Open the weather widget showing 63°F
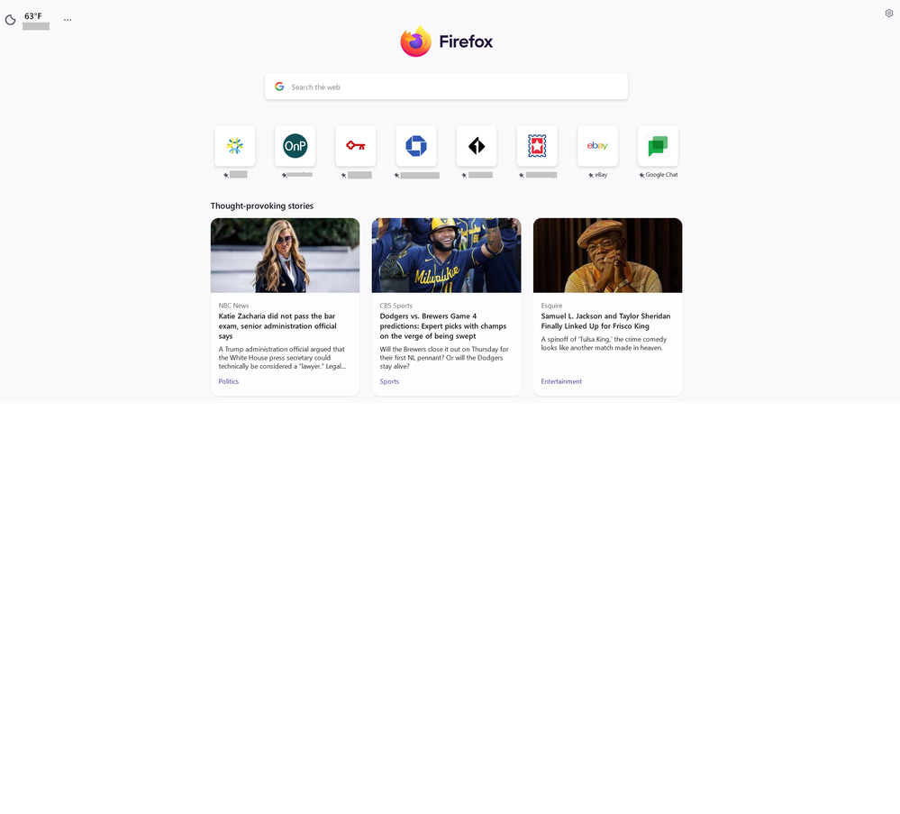This screenshot has width=900, height=814. [28, 20]
